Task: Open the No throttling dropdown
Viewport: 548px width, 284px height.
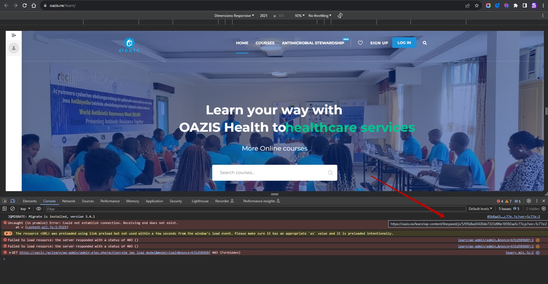Action: 320,15
